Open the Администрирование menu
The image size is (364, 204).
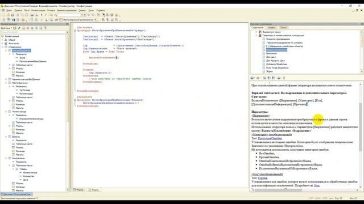(x=67, y=10)
